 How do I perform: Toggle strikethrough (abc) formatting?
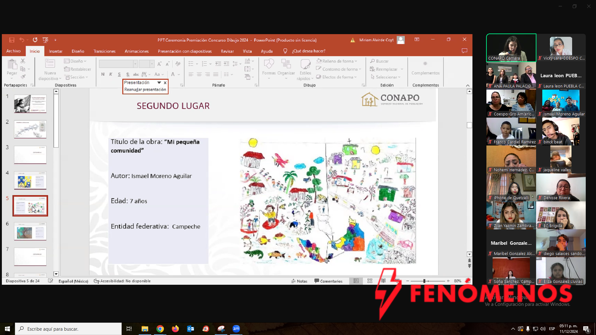click(136, 74)
